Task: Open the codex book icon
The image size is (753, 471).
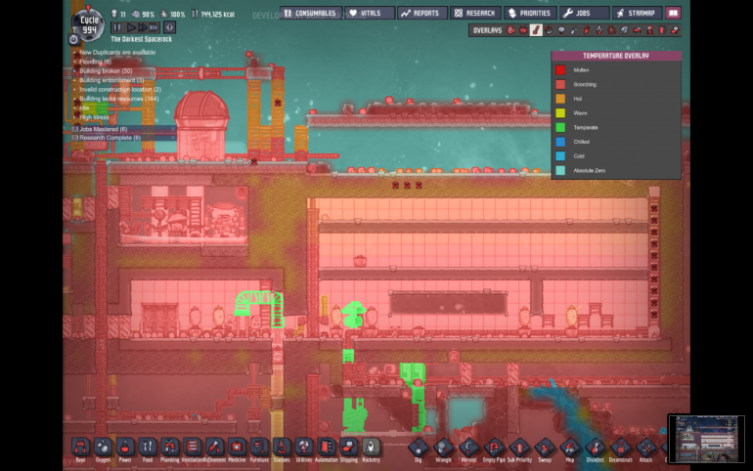Action: pos(673,13)
